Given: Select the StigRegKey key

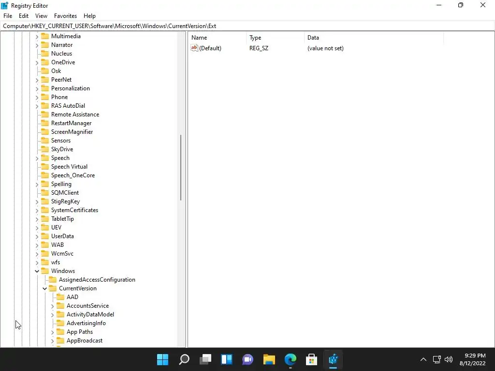Looking at the screenshot, I should [x=65, y=201].
